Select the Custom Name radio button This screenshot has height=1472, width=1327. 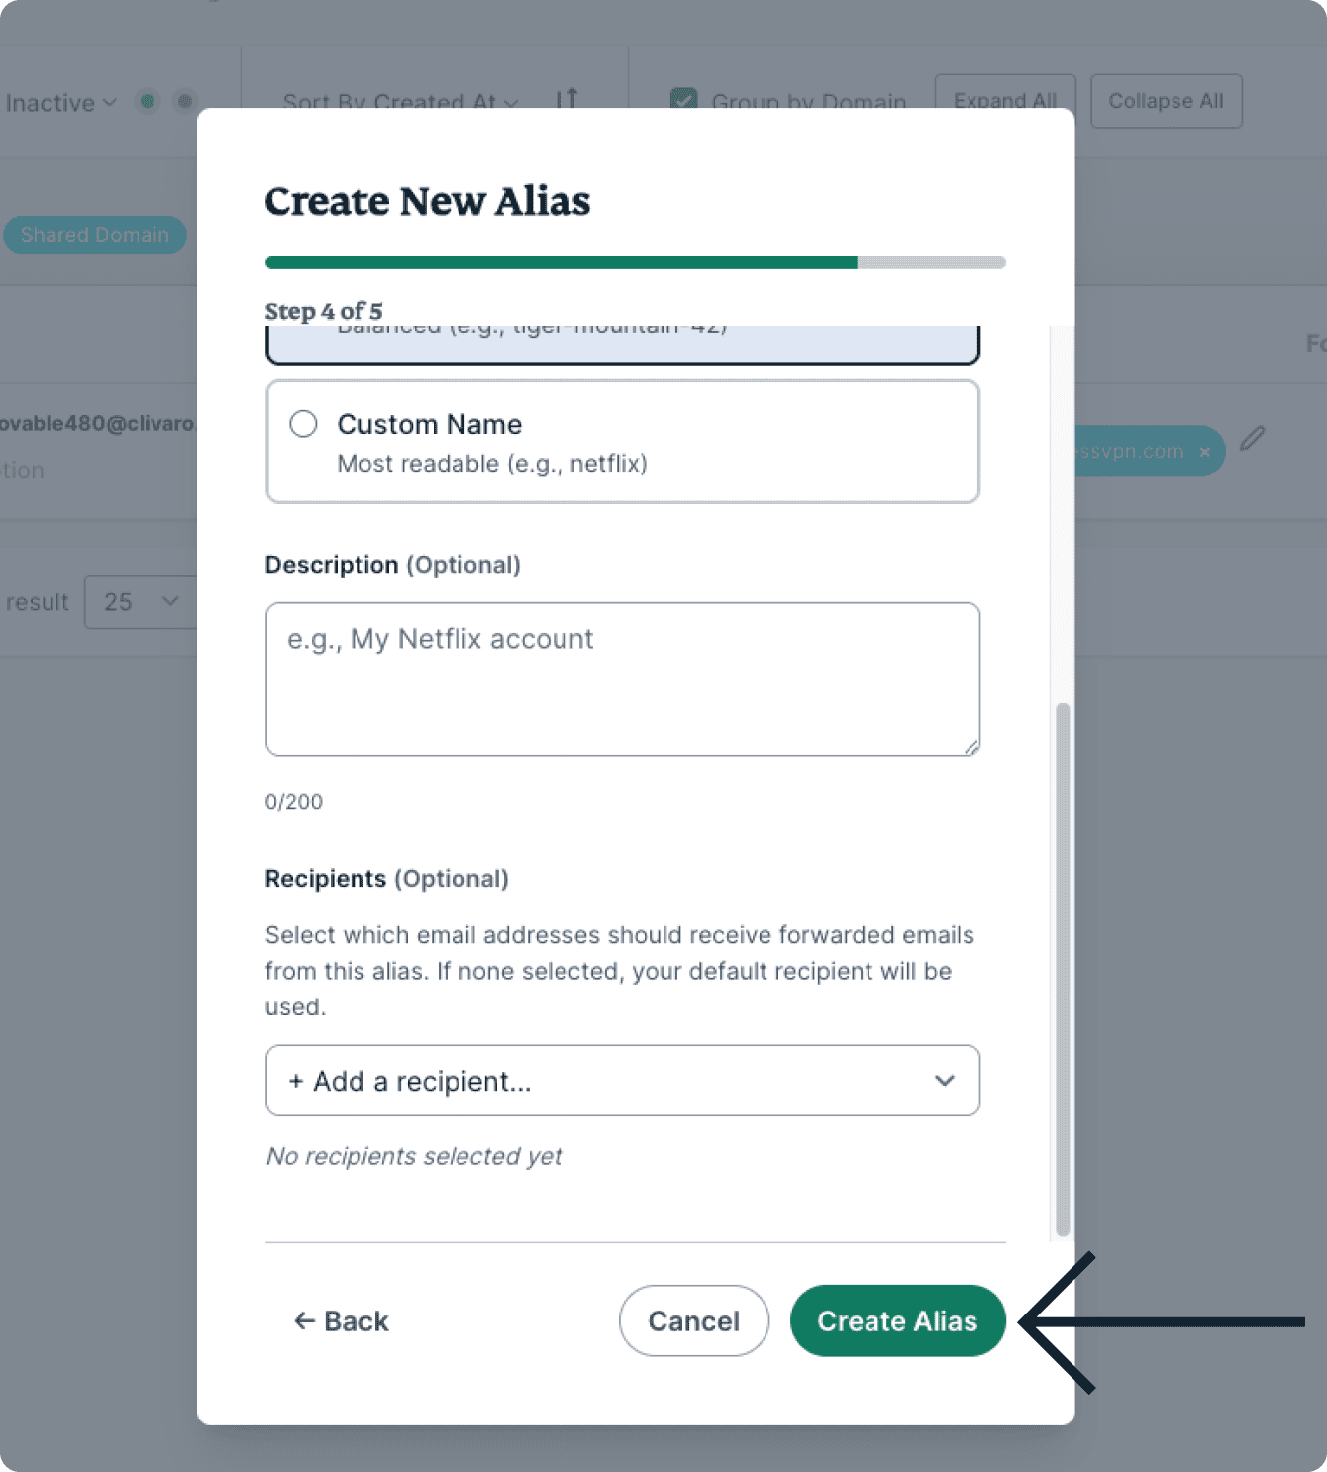point(303,424)
